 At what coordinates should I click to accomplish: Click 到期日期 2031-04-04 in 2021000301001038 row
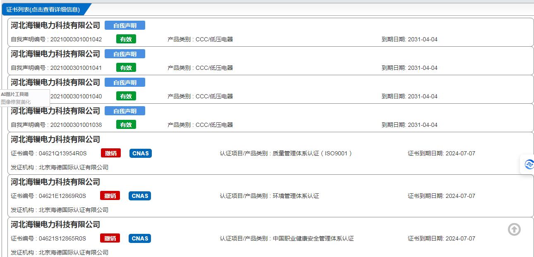pyautogui.click(x=409, y=125)
